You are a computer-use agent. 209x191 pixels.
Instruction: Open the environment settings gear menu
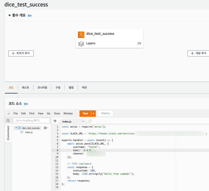click(x=46, y=128)
